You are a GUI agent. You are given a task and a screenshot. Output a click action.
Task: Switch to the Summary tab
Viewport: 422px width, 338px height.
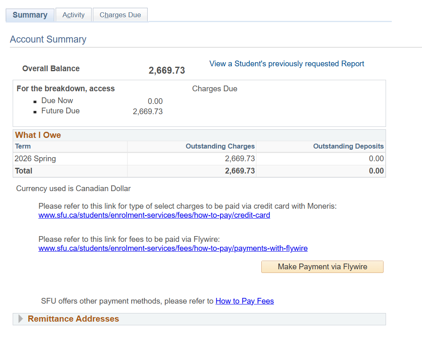click(30, 15)
